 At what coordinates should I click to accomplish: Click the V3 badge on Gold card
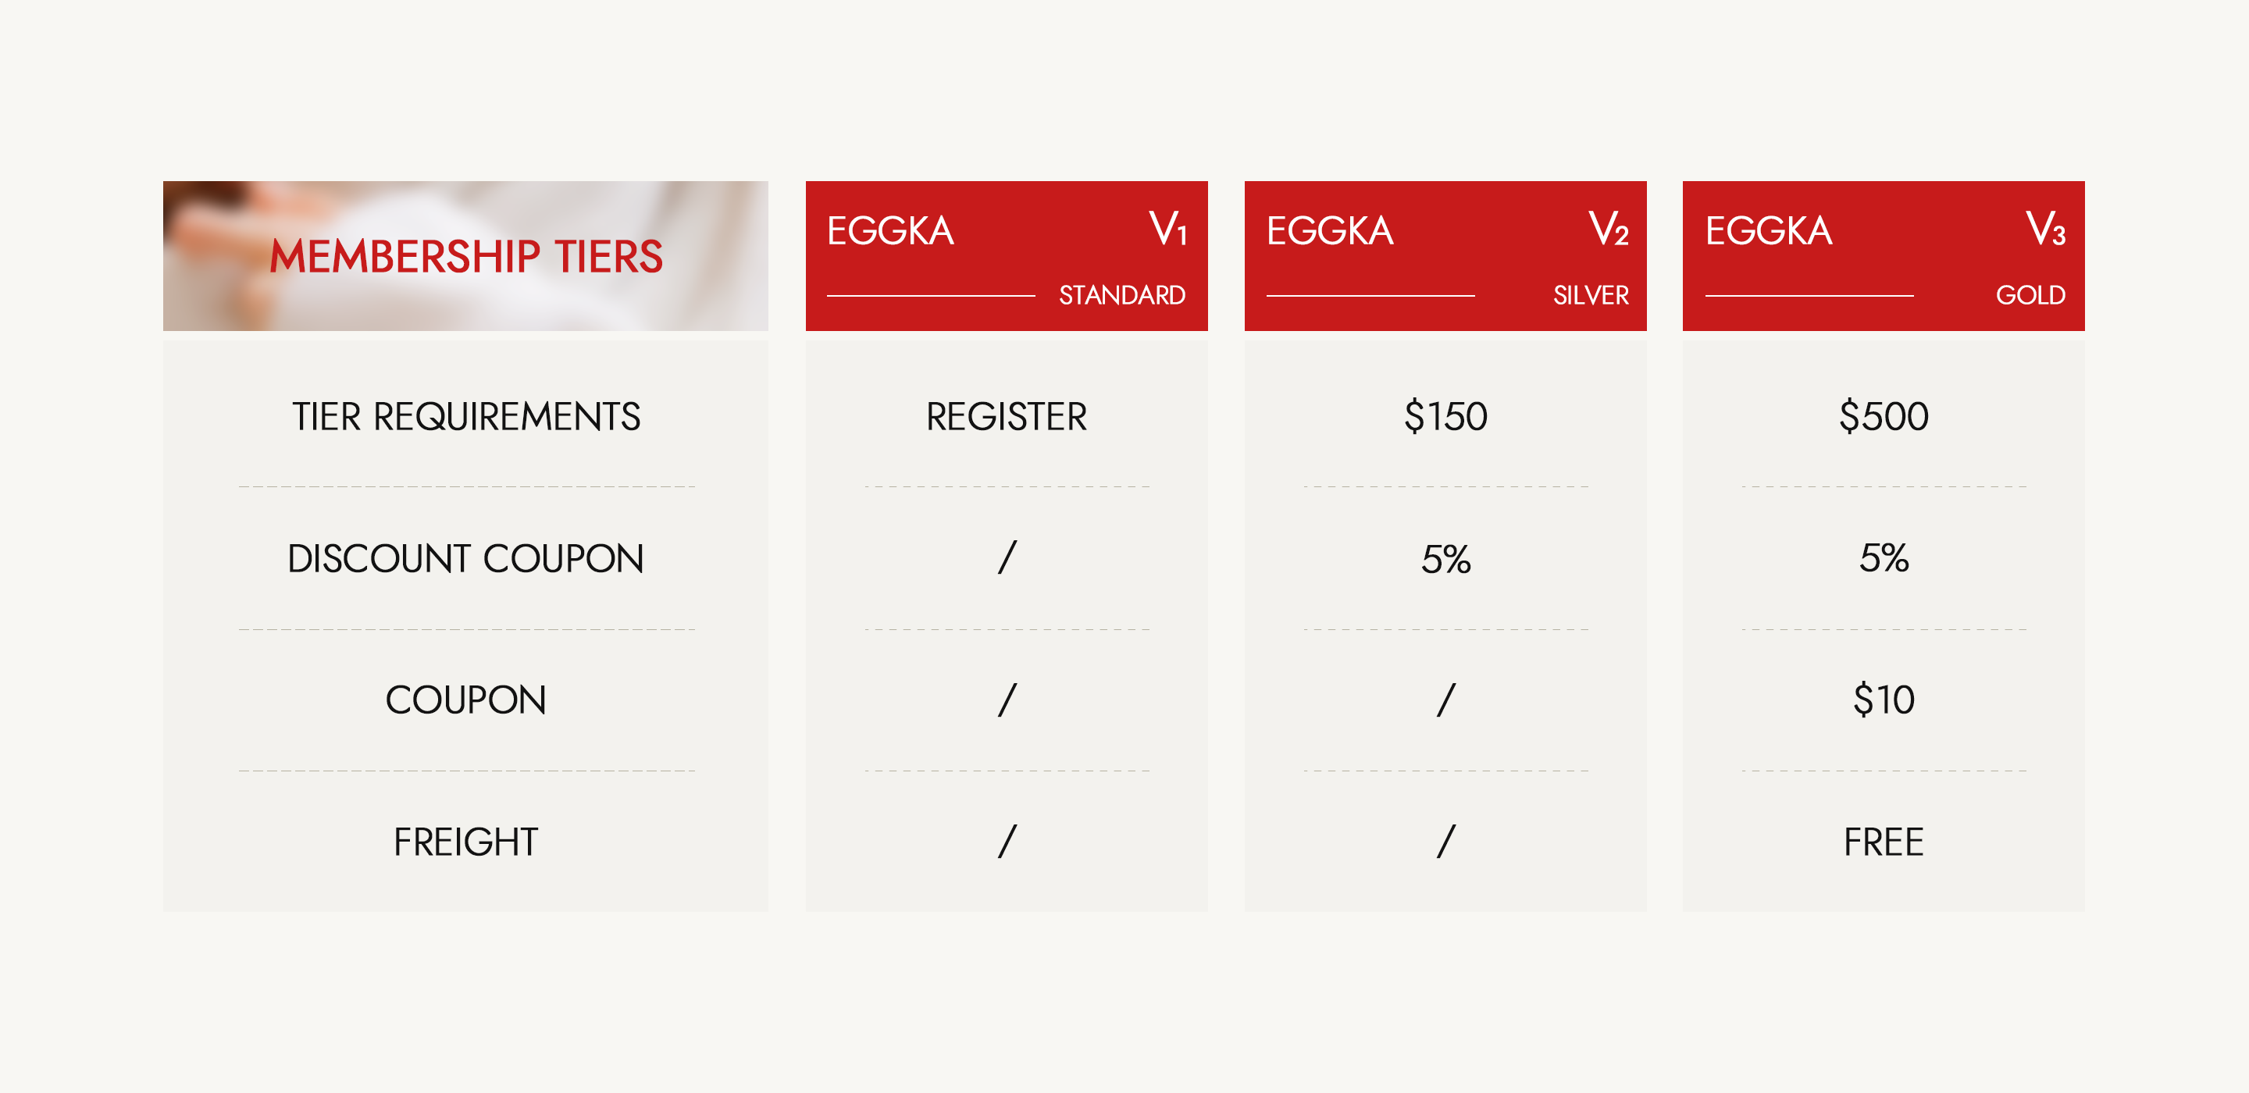click(2044, 229)
